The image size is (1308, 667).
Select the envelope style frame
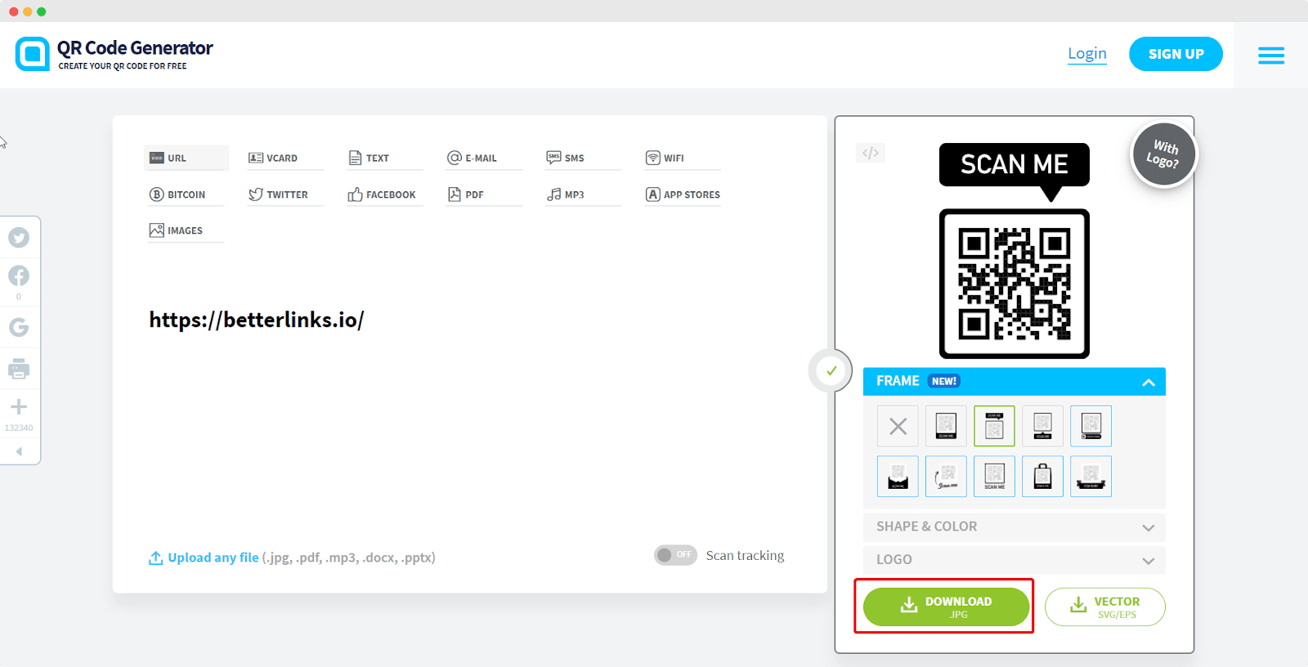pyautogui.click(x=898, y=477)
